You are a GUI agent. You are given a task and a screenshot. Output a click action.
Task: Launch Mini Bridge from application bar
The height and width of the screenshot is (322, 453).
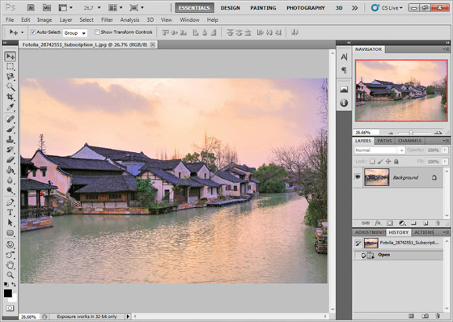point(47,8)
